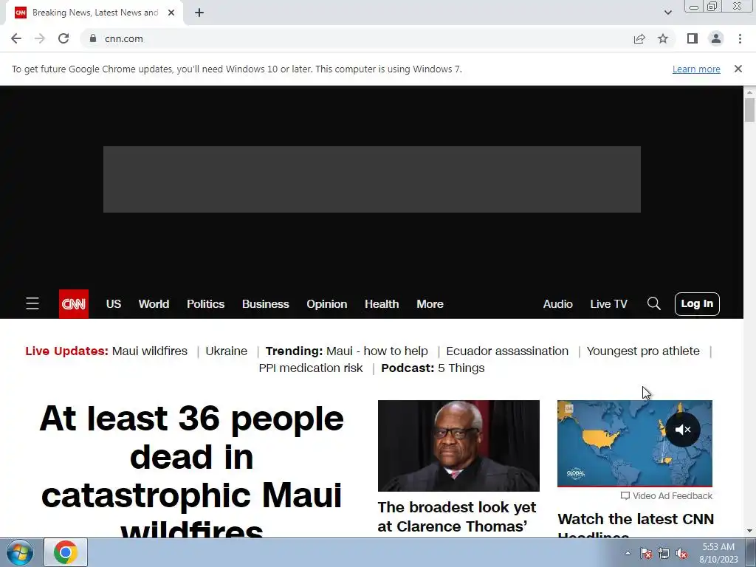Click the browser forward arrow
This screenshot has height=567, width=756.
[x=40, y=38]
